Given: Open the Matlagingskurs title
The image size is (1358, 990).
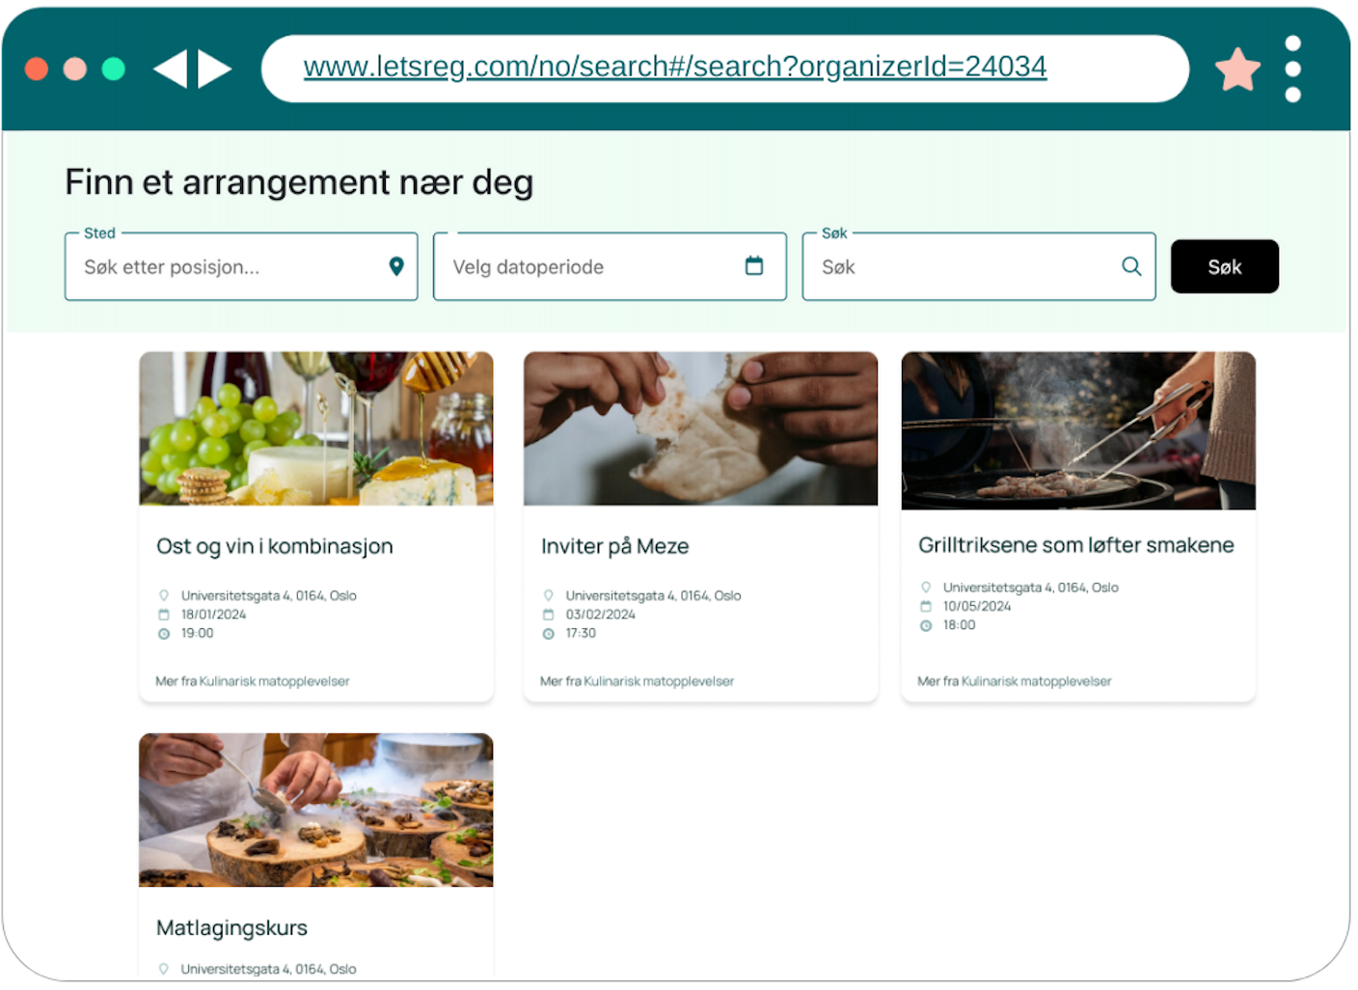Looking at the screenshot, I should coord(232,928).
